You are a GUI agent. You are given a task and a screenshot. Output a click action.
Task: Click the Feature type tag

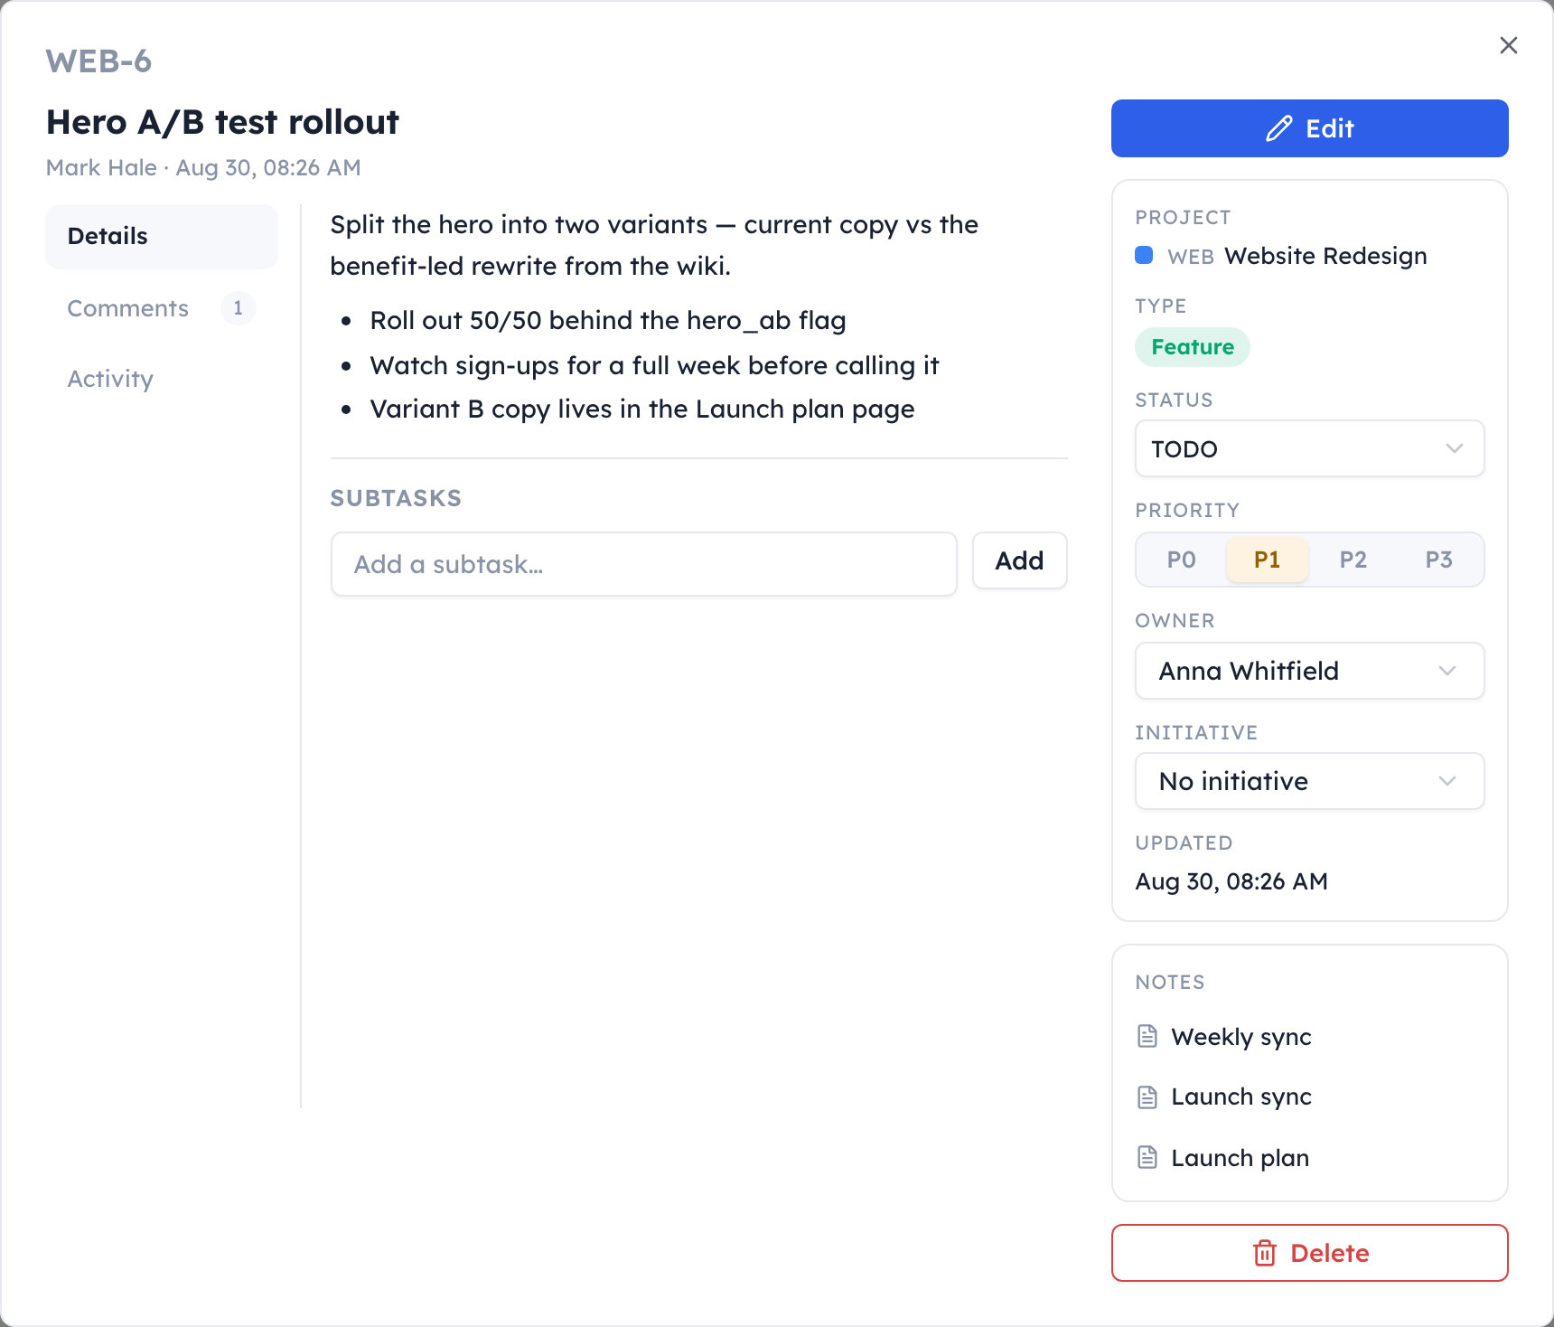[1193, 347]
